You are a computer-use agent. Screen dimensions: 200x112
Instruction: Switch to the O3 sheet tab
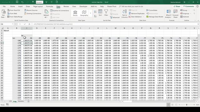click(10, 101)
